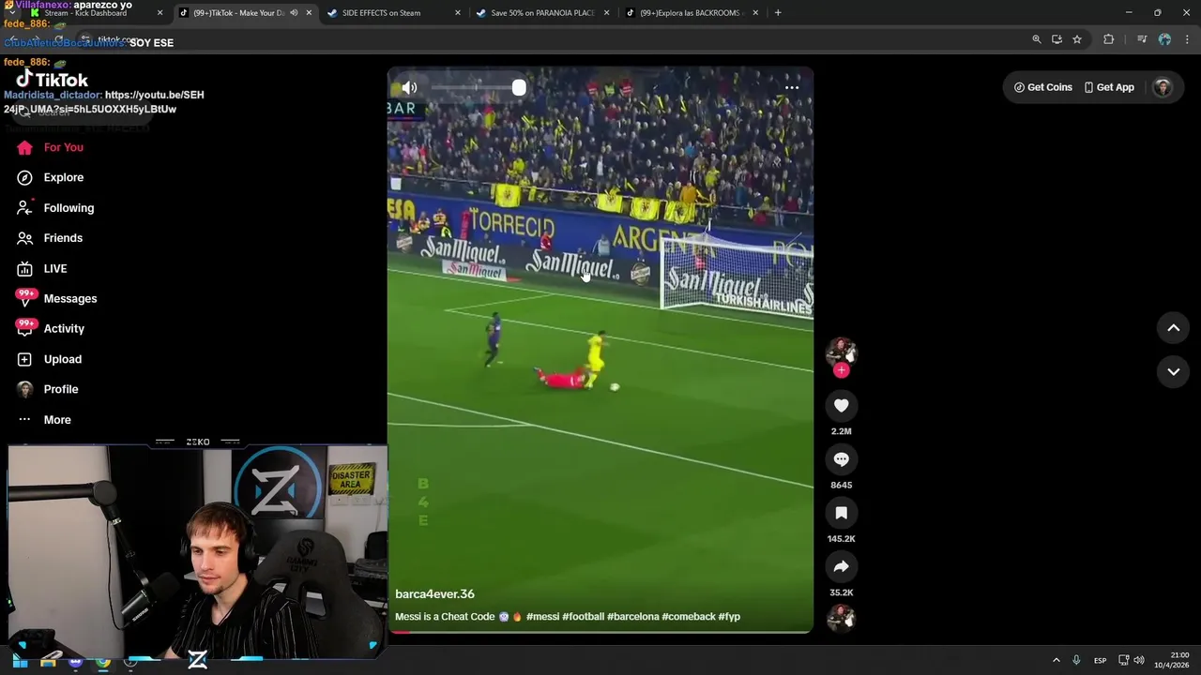Go to the previous video
The width and height of the screenshot is (1201, 675).
point(1173,327)
